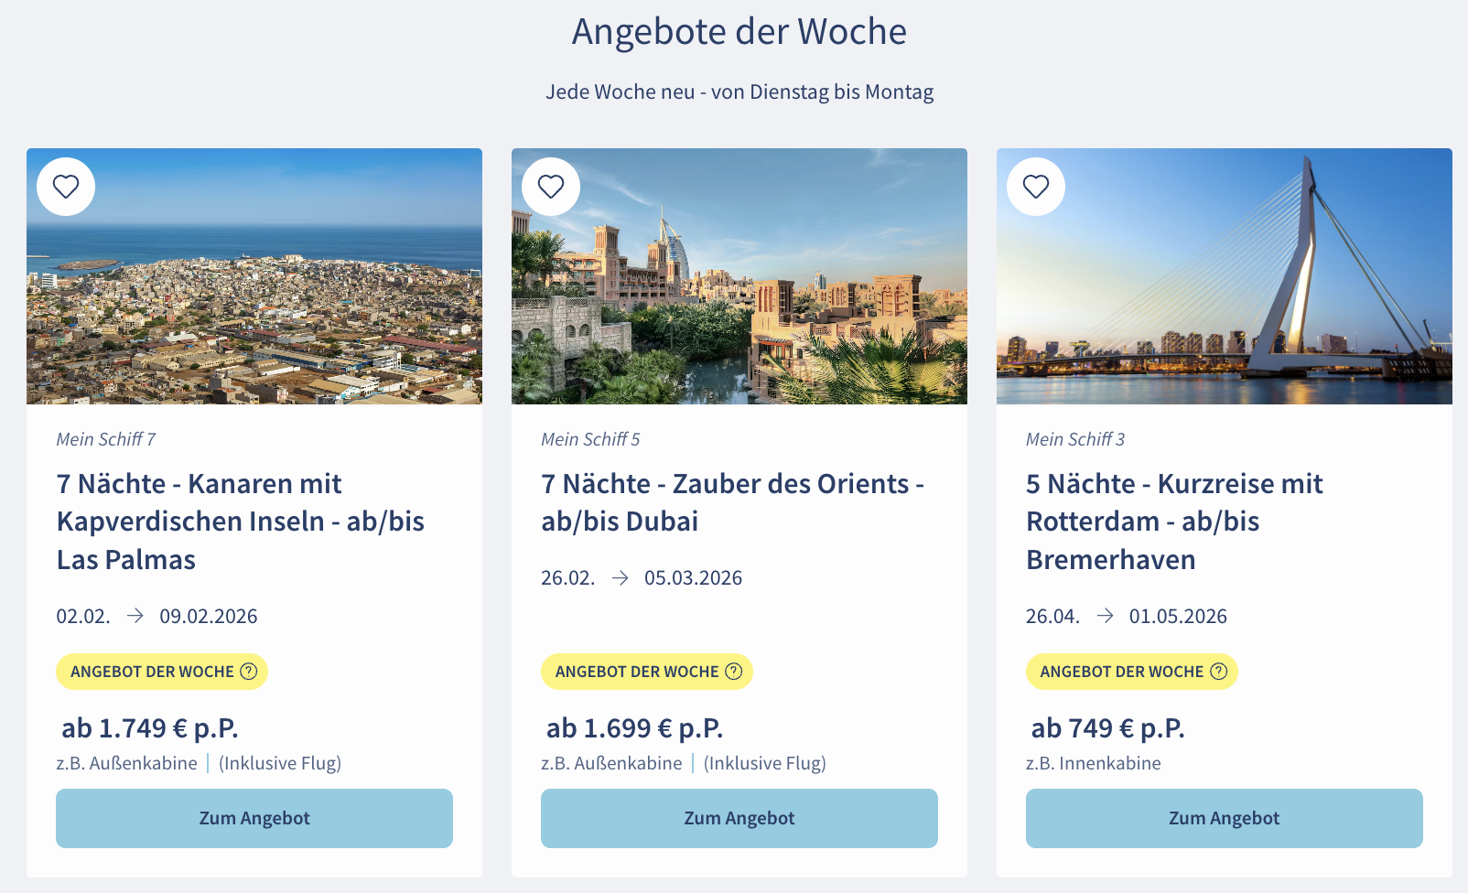
Task: Open Zum Angebot for the Kanaren cruise
Action: click(x=254, y=818)
